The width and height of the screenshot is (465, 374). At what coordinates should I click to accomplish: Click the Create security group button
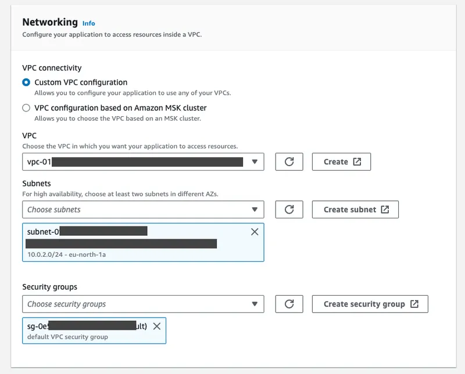coord(370,304)
